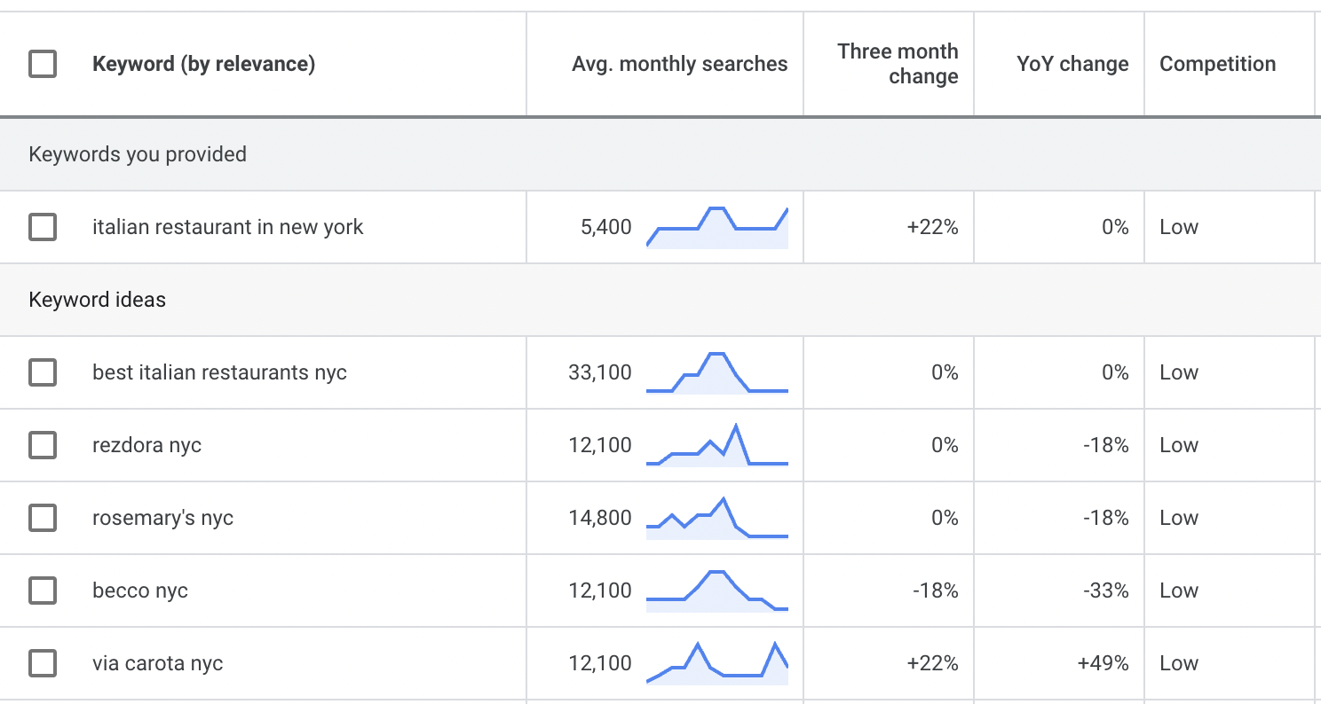Click the 'Keyword ideas' section heading
1321x704 pixels.
click(x=97, y=300)
